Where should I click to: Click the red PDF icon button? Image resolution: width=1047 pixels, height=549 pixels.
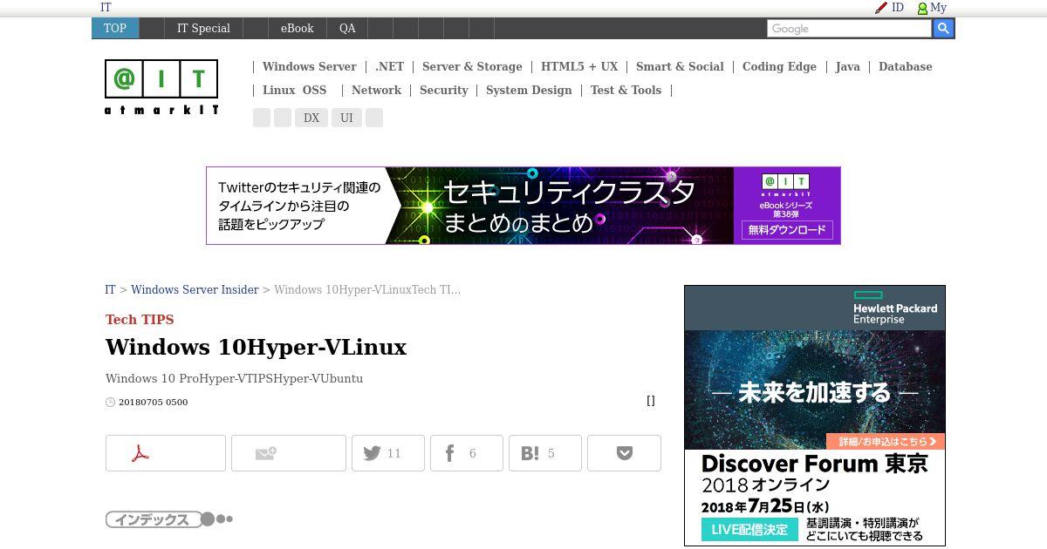tap(166, 453)
